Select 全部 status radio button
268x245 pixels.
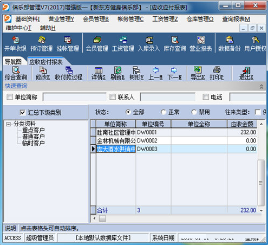(128, 112)
